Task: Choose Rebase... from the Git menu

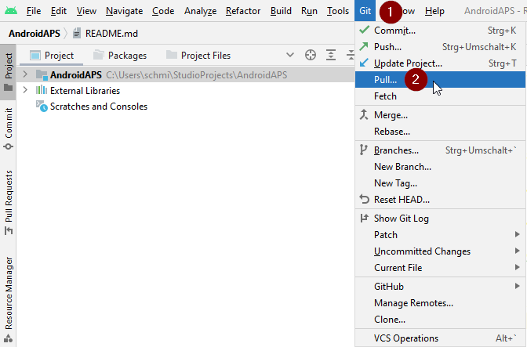Action: 440,132
